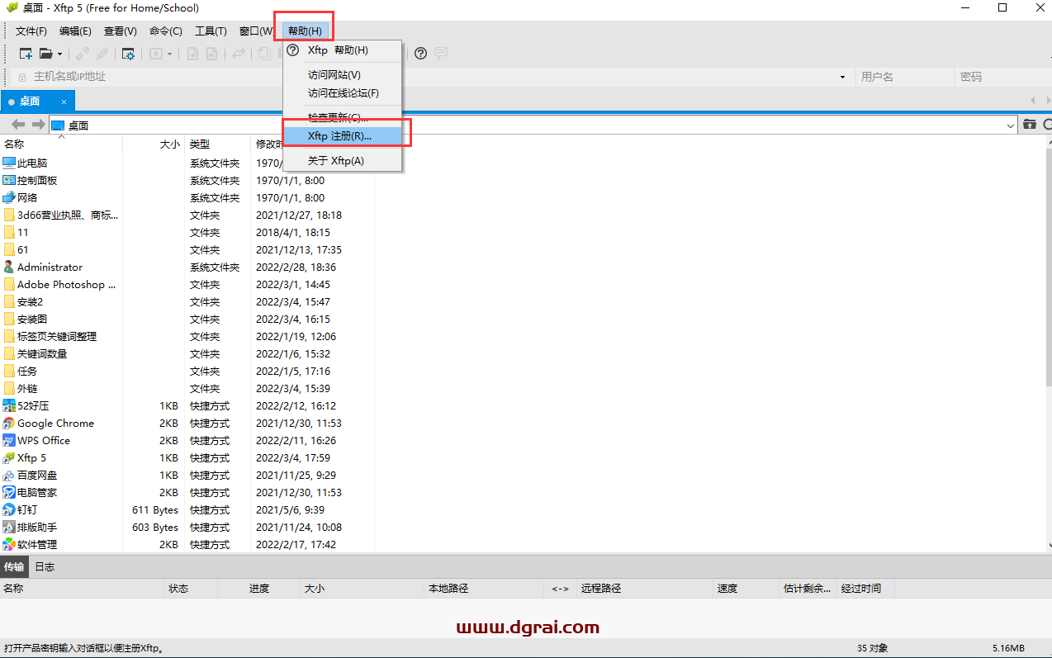The width and height of the screenshot is (1052, 658).
Task: Select the 百度网盘 shortcut icon
Action: [x=9, y=476]
